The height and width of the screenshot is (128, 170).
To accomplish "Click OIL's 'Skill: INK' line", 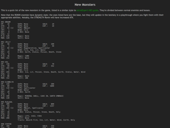I will click(23, 78).
